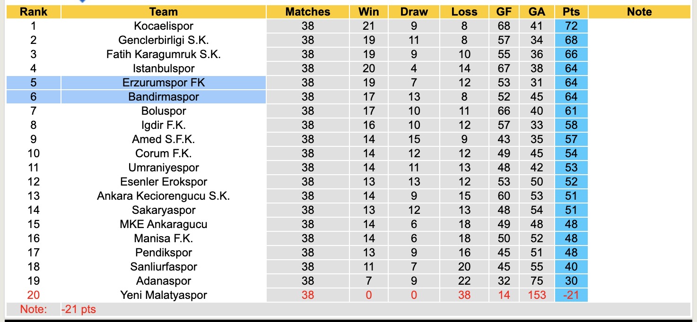Select the Matches column header
Viewport: 697px width, 322px height.
coord(307,12)
